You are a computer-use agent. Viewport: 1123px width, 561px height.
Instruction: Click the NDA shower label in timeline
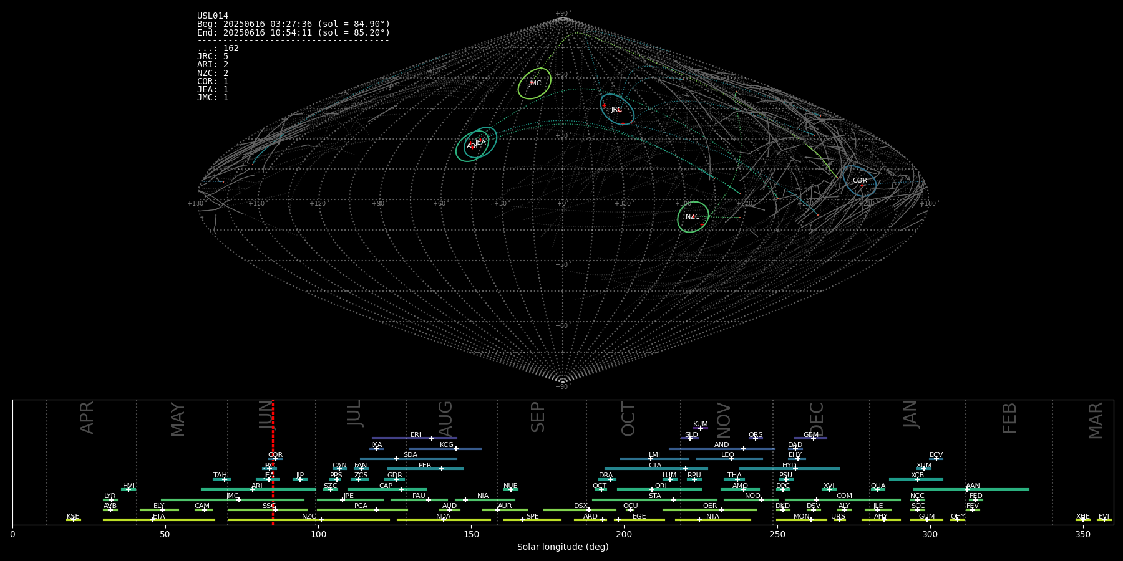[x=443, y=516]
